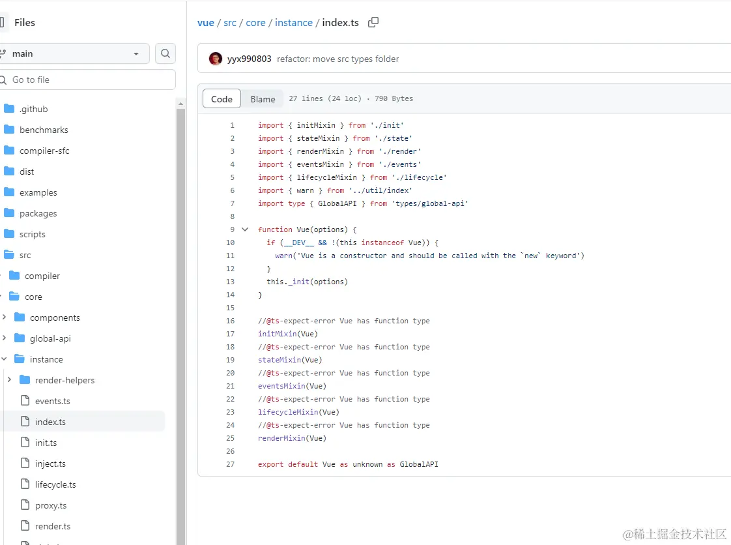Click 'lifecycleMixin(Vue)' on line 23
The height and width of the screenshot is (545, 731).
pyautogui.click(x=298, y=413)
